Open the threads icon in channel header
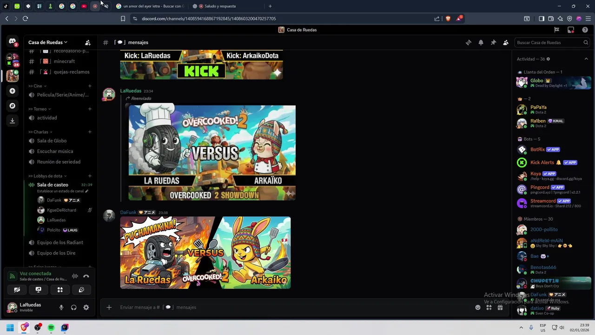This screenshot has width=595, height=335. tap(469, 42)
